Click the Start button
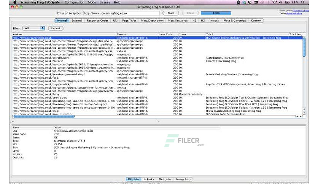The height and width of the screenshot is (184, 318). (x=171, y=13)
